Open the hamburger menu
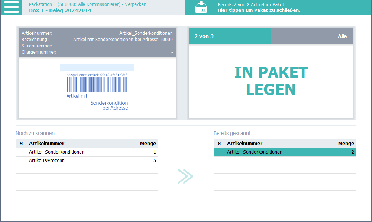The height and width of the screenshot is (222, 372). [11, 7]
